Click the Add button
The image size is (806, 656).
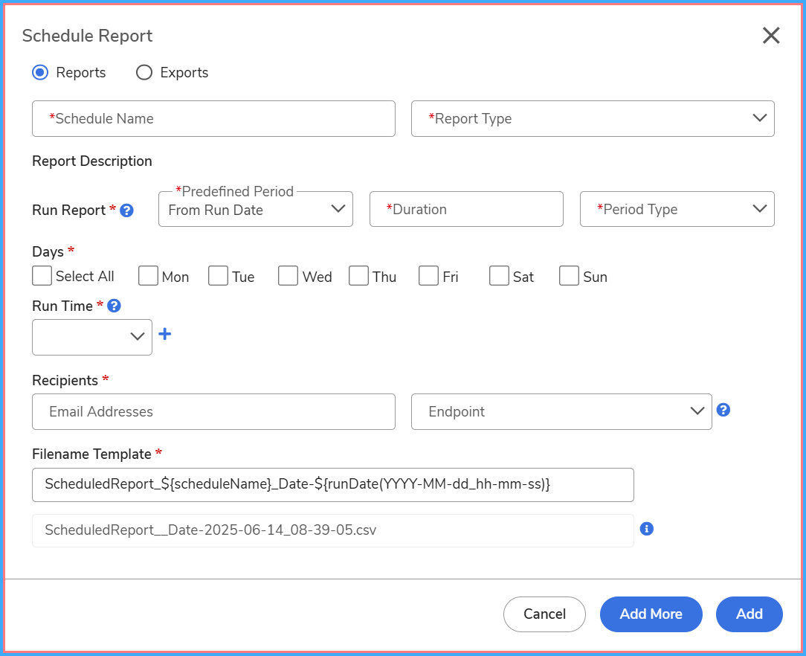tap(749, 614)
